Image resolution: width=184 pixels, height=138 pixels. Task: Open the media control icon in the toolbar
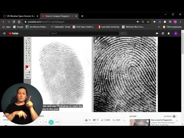(x=170, y=22)
